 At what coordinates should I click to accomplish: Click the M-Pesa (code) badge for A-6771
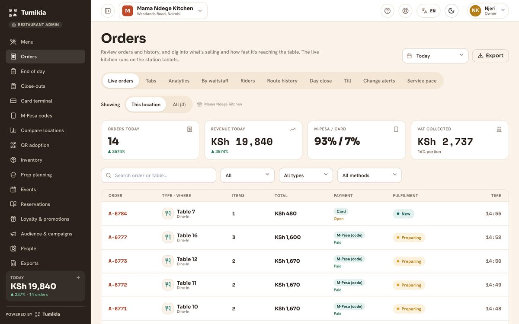click(349, 306)
